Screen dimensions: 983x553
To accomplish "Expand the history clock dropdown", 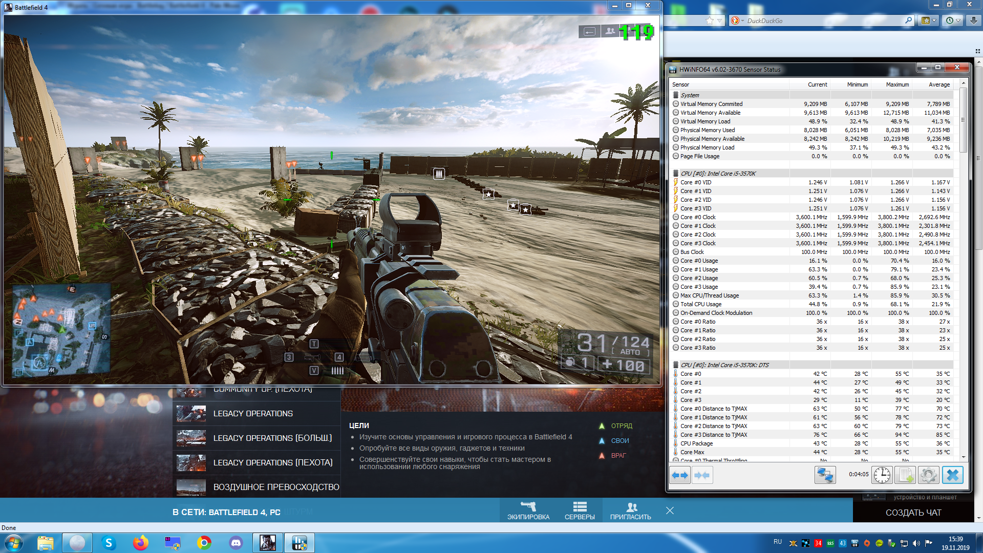I will click(x=958, y=20).
